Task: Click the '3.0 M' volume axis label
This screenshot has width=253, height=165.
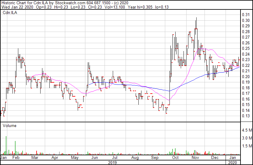Action: (x=247, y=138)
